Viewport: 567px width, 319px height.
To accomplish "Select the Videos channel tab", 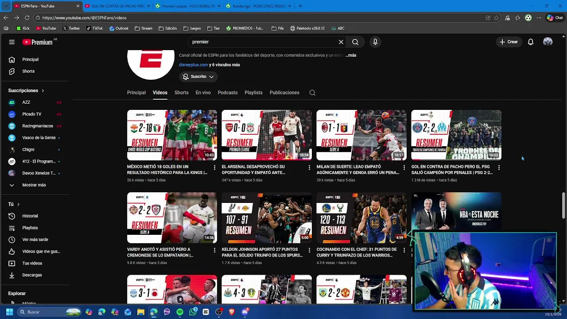I will [160, 93].
